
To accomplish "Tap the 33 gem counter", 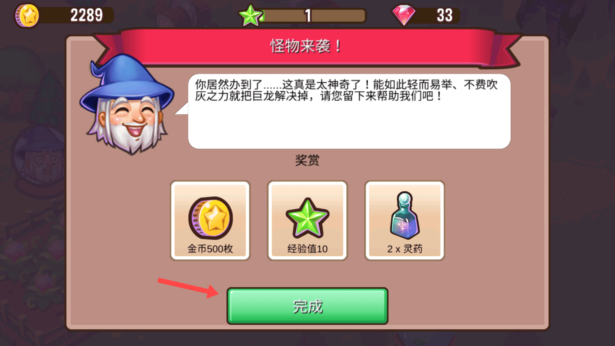I will [x=445, y=15].
